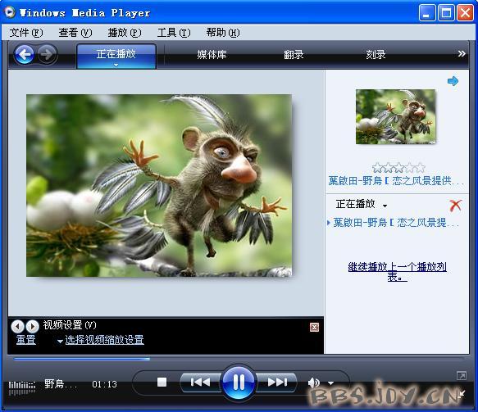Viewport: 478px width, 412px height.
Task: Mute the sound via speaker icon
Action: coord(314,383)
